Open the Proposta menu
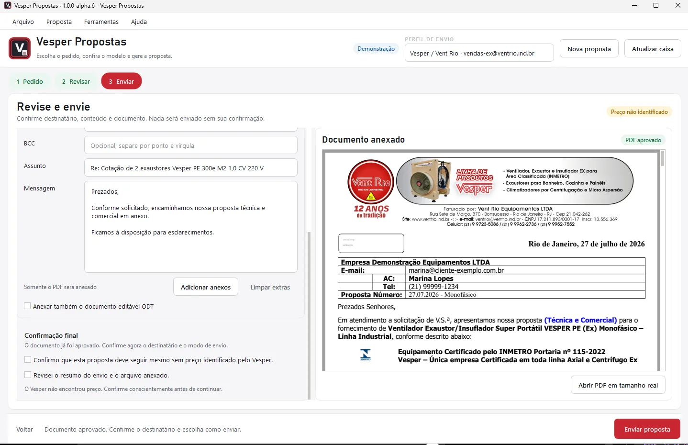The width and height of the screenshot is (688, 445). [59, 22]
